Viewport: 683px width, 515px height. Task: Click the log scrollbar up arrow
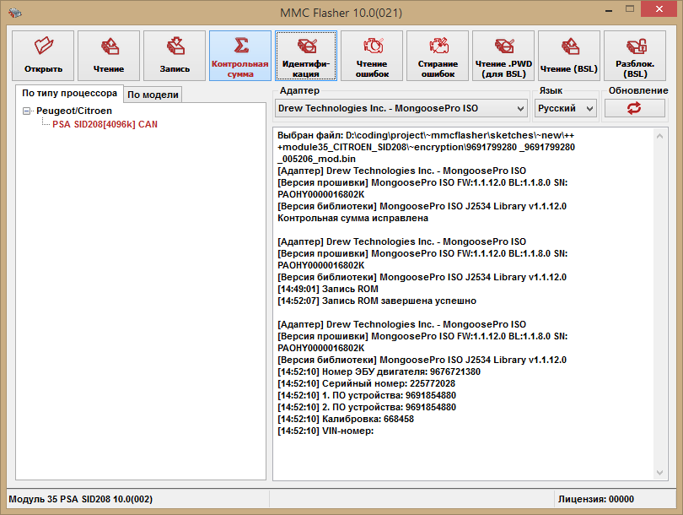(x=660, y=135)
